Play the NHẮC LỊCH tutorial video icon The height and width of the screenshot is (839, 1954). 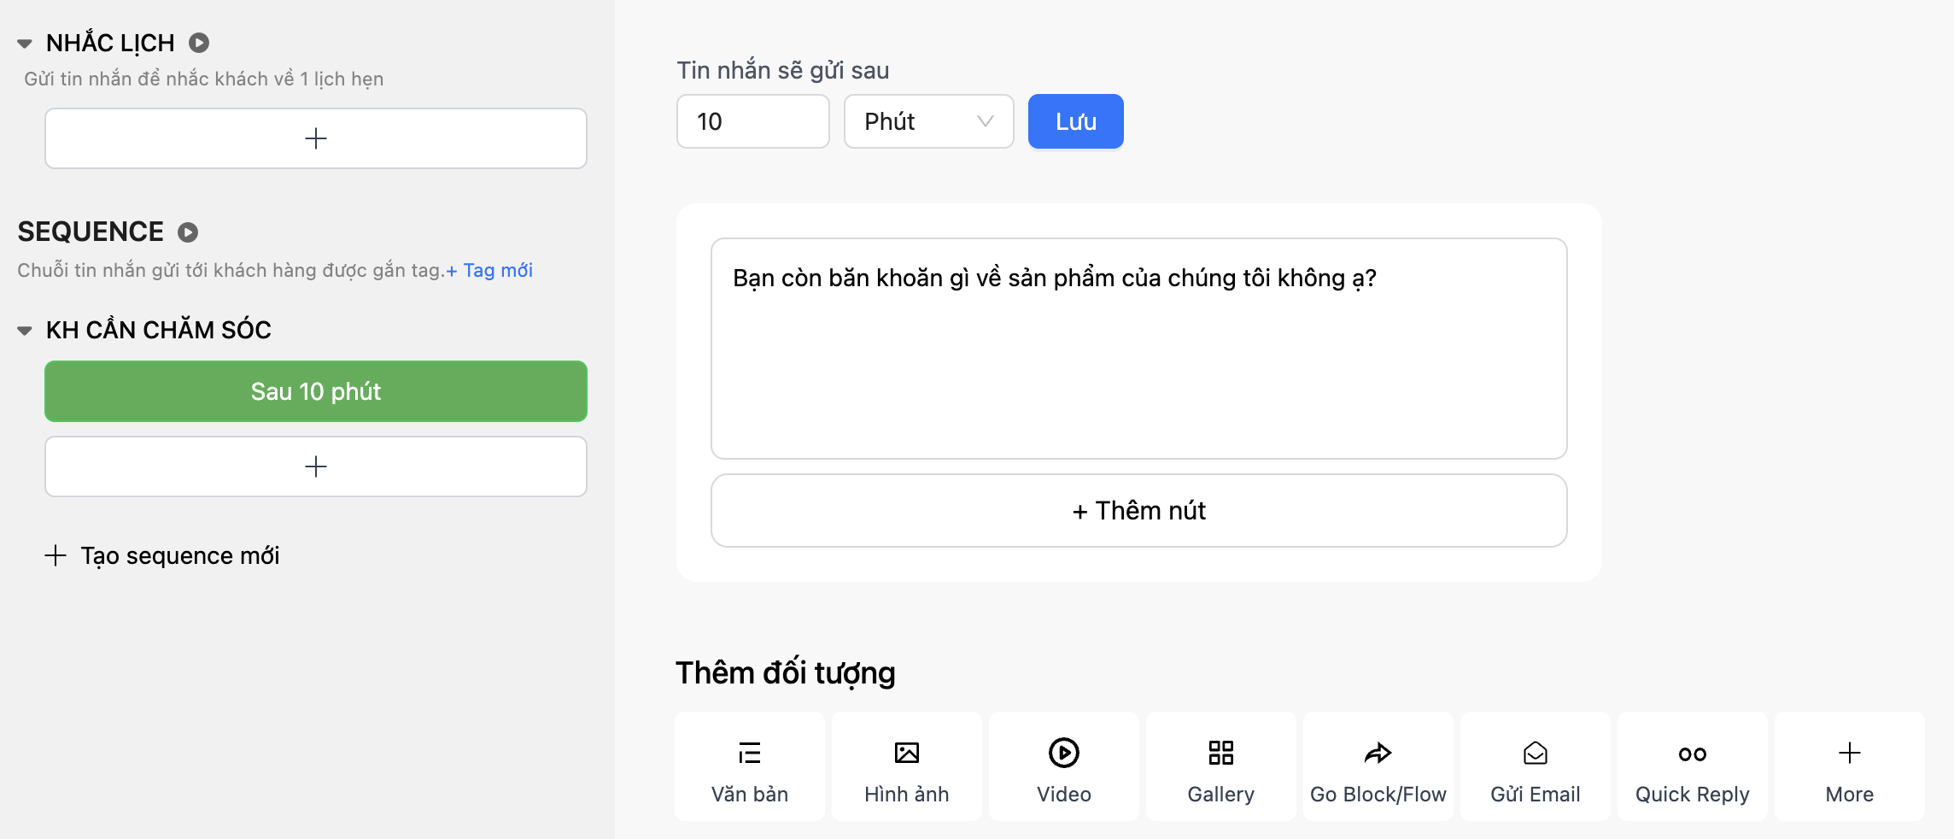199,43
